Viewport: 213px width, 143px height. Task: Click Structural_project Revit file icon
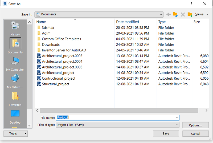(39, 84)
